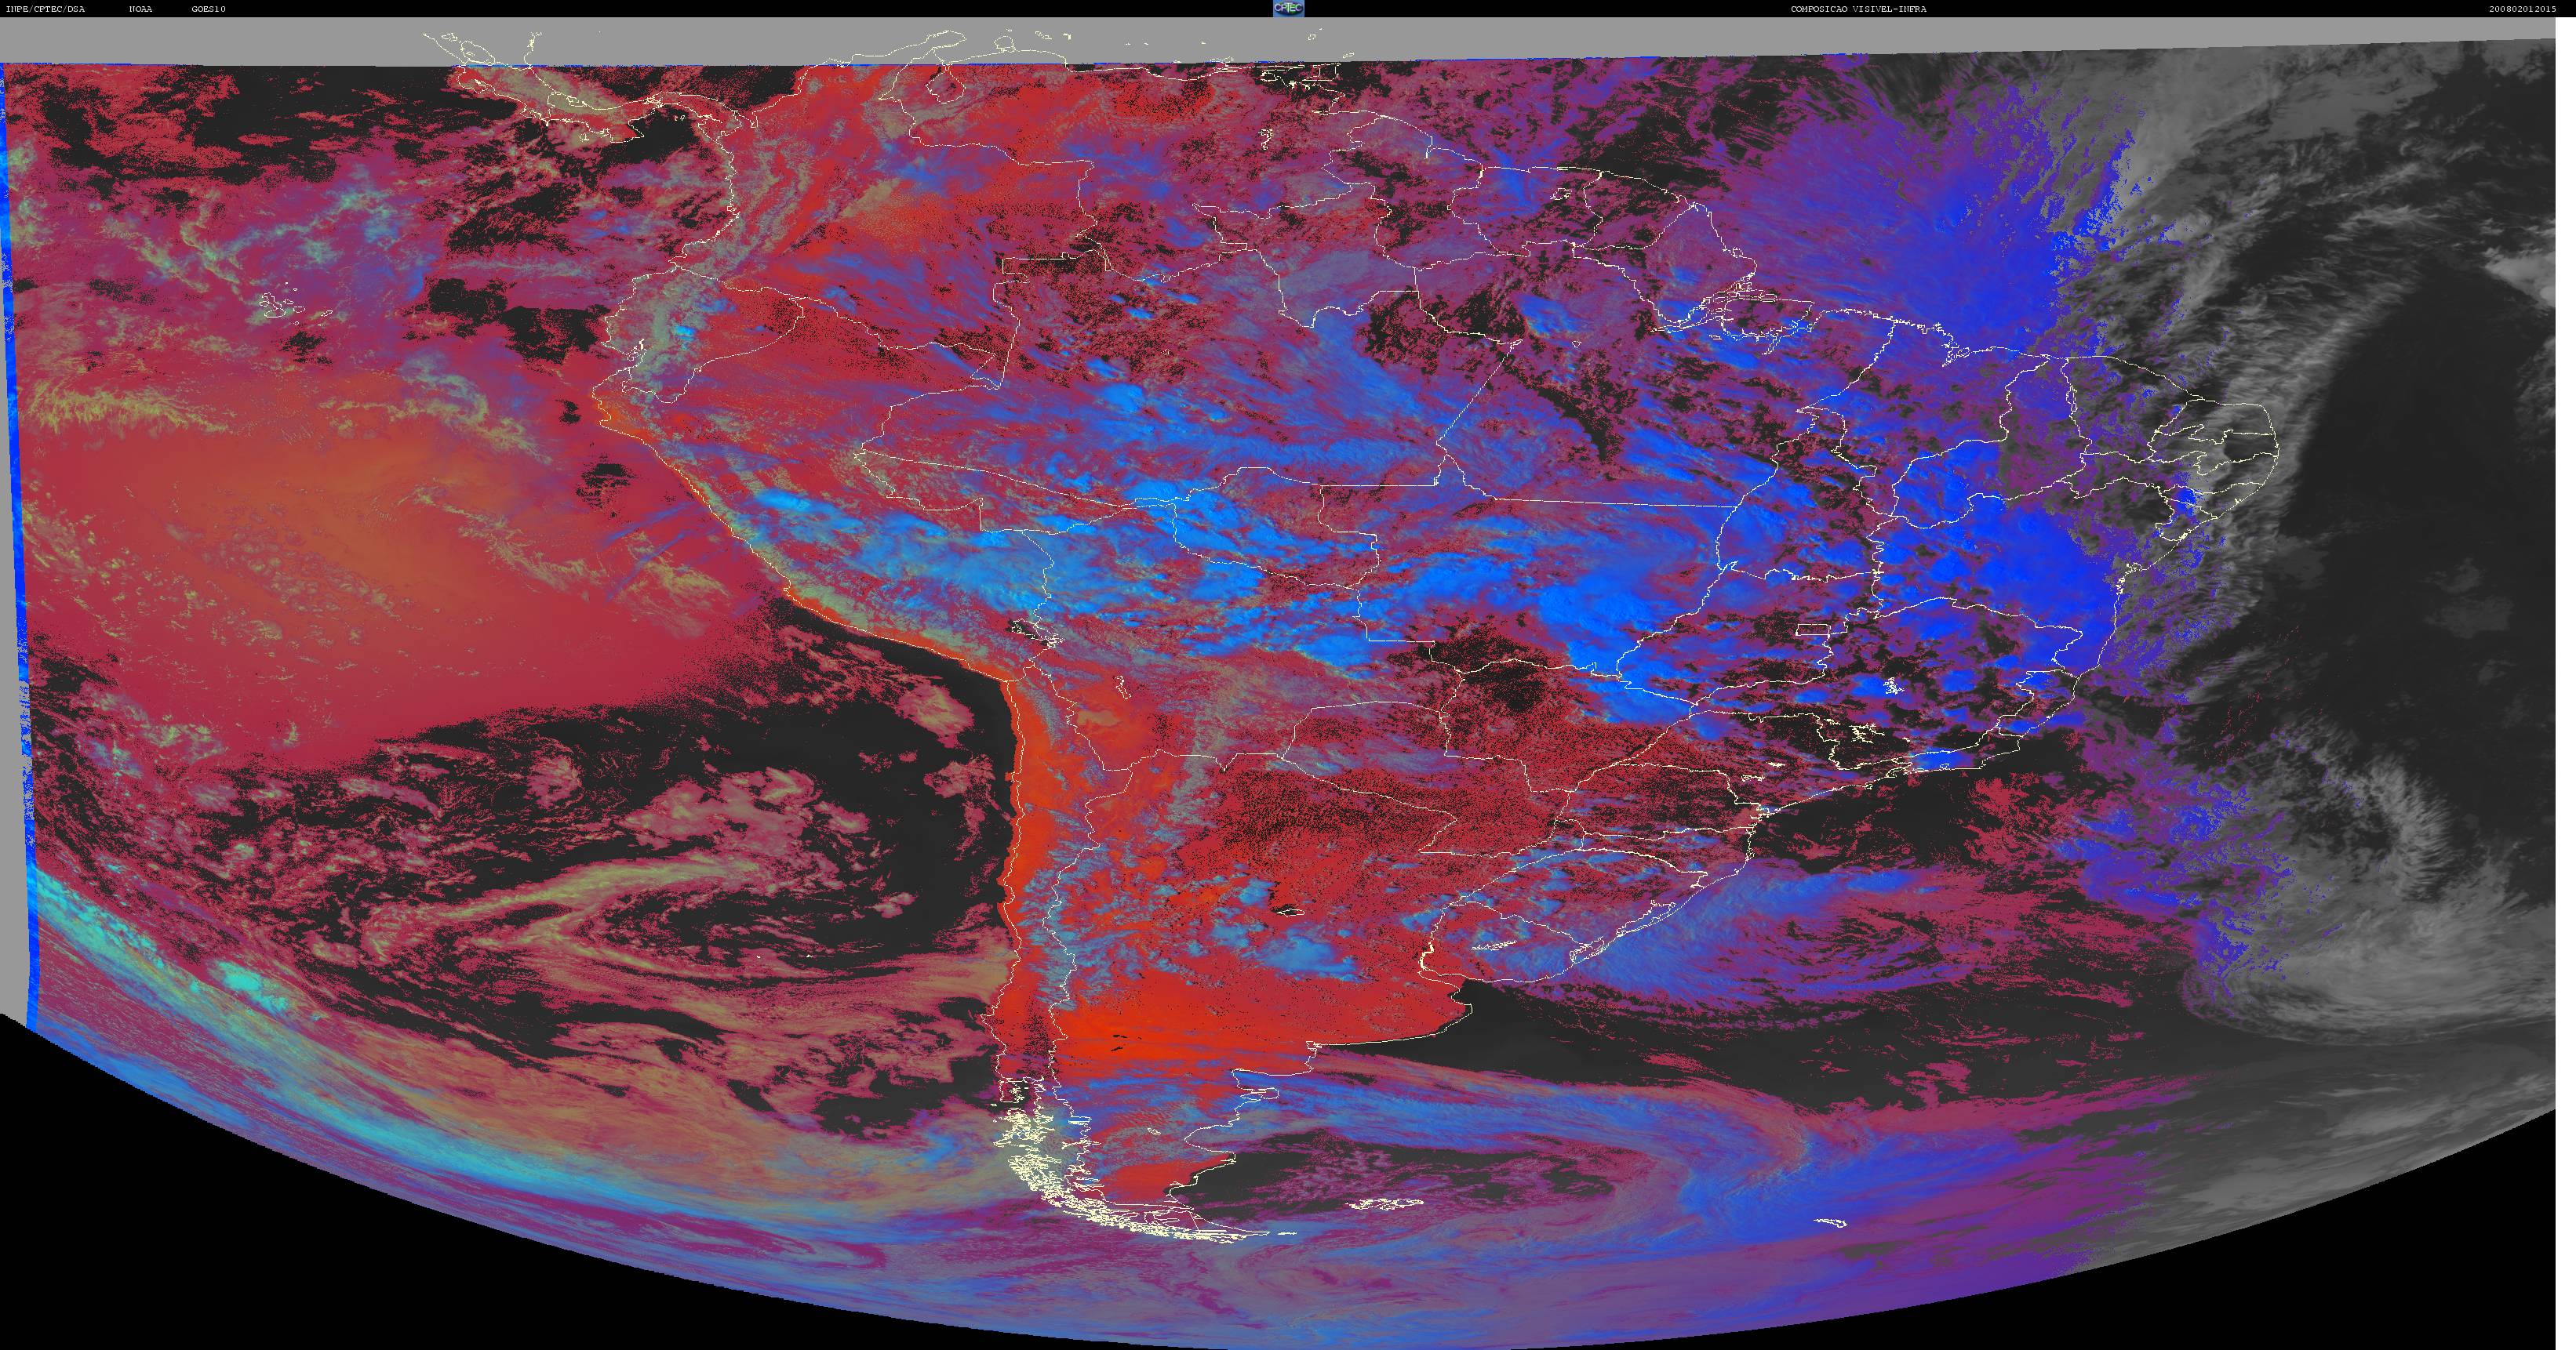Select the GOES10 satellite label
This screenshot has height=1350, width=2576.
click(209, 9)
